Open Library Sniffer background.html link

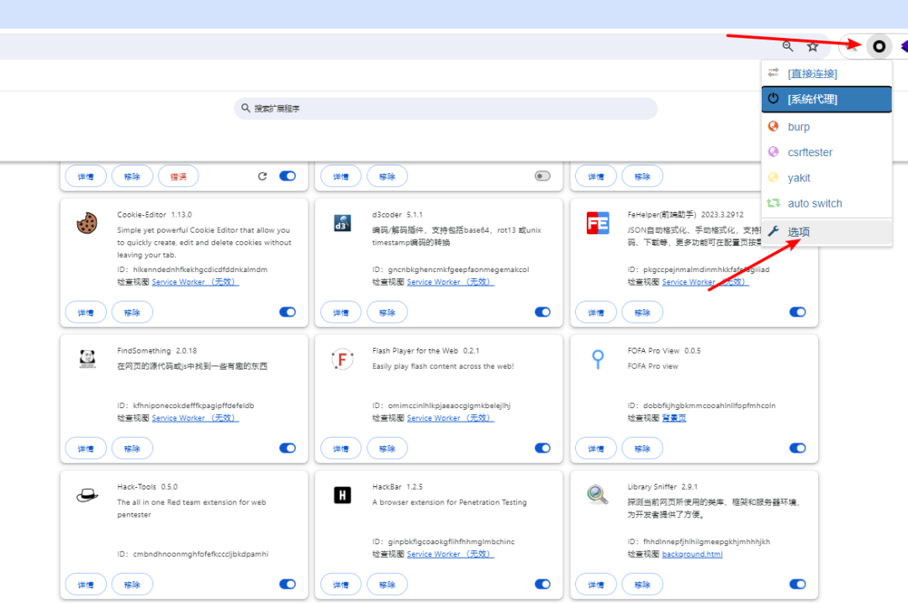pyautogui.click(x=692, y=553)
